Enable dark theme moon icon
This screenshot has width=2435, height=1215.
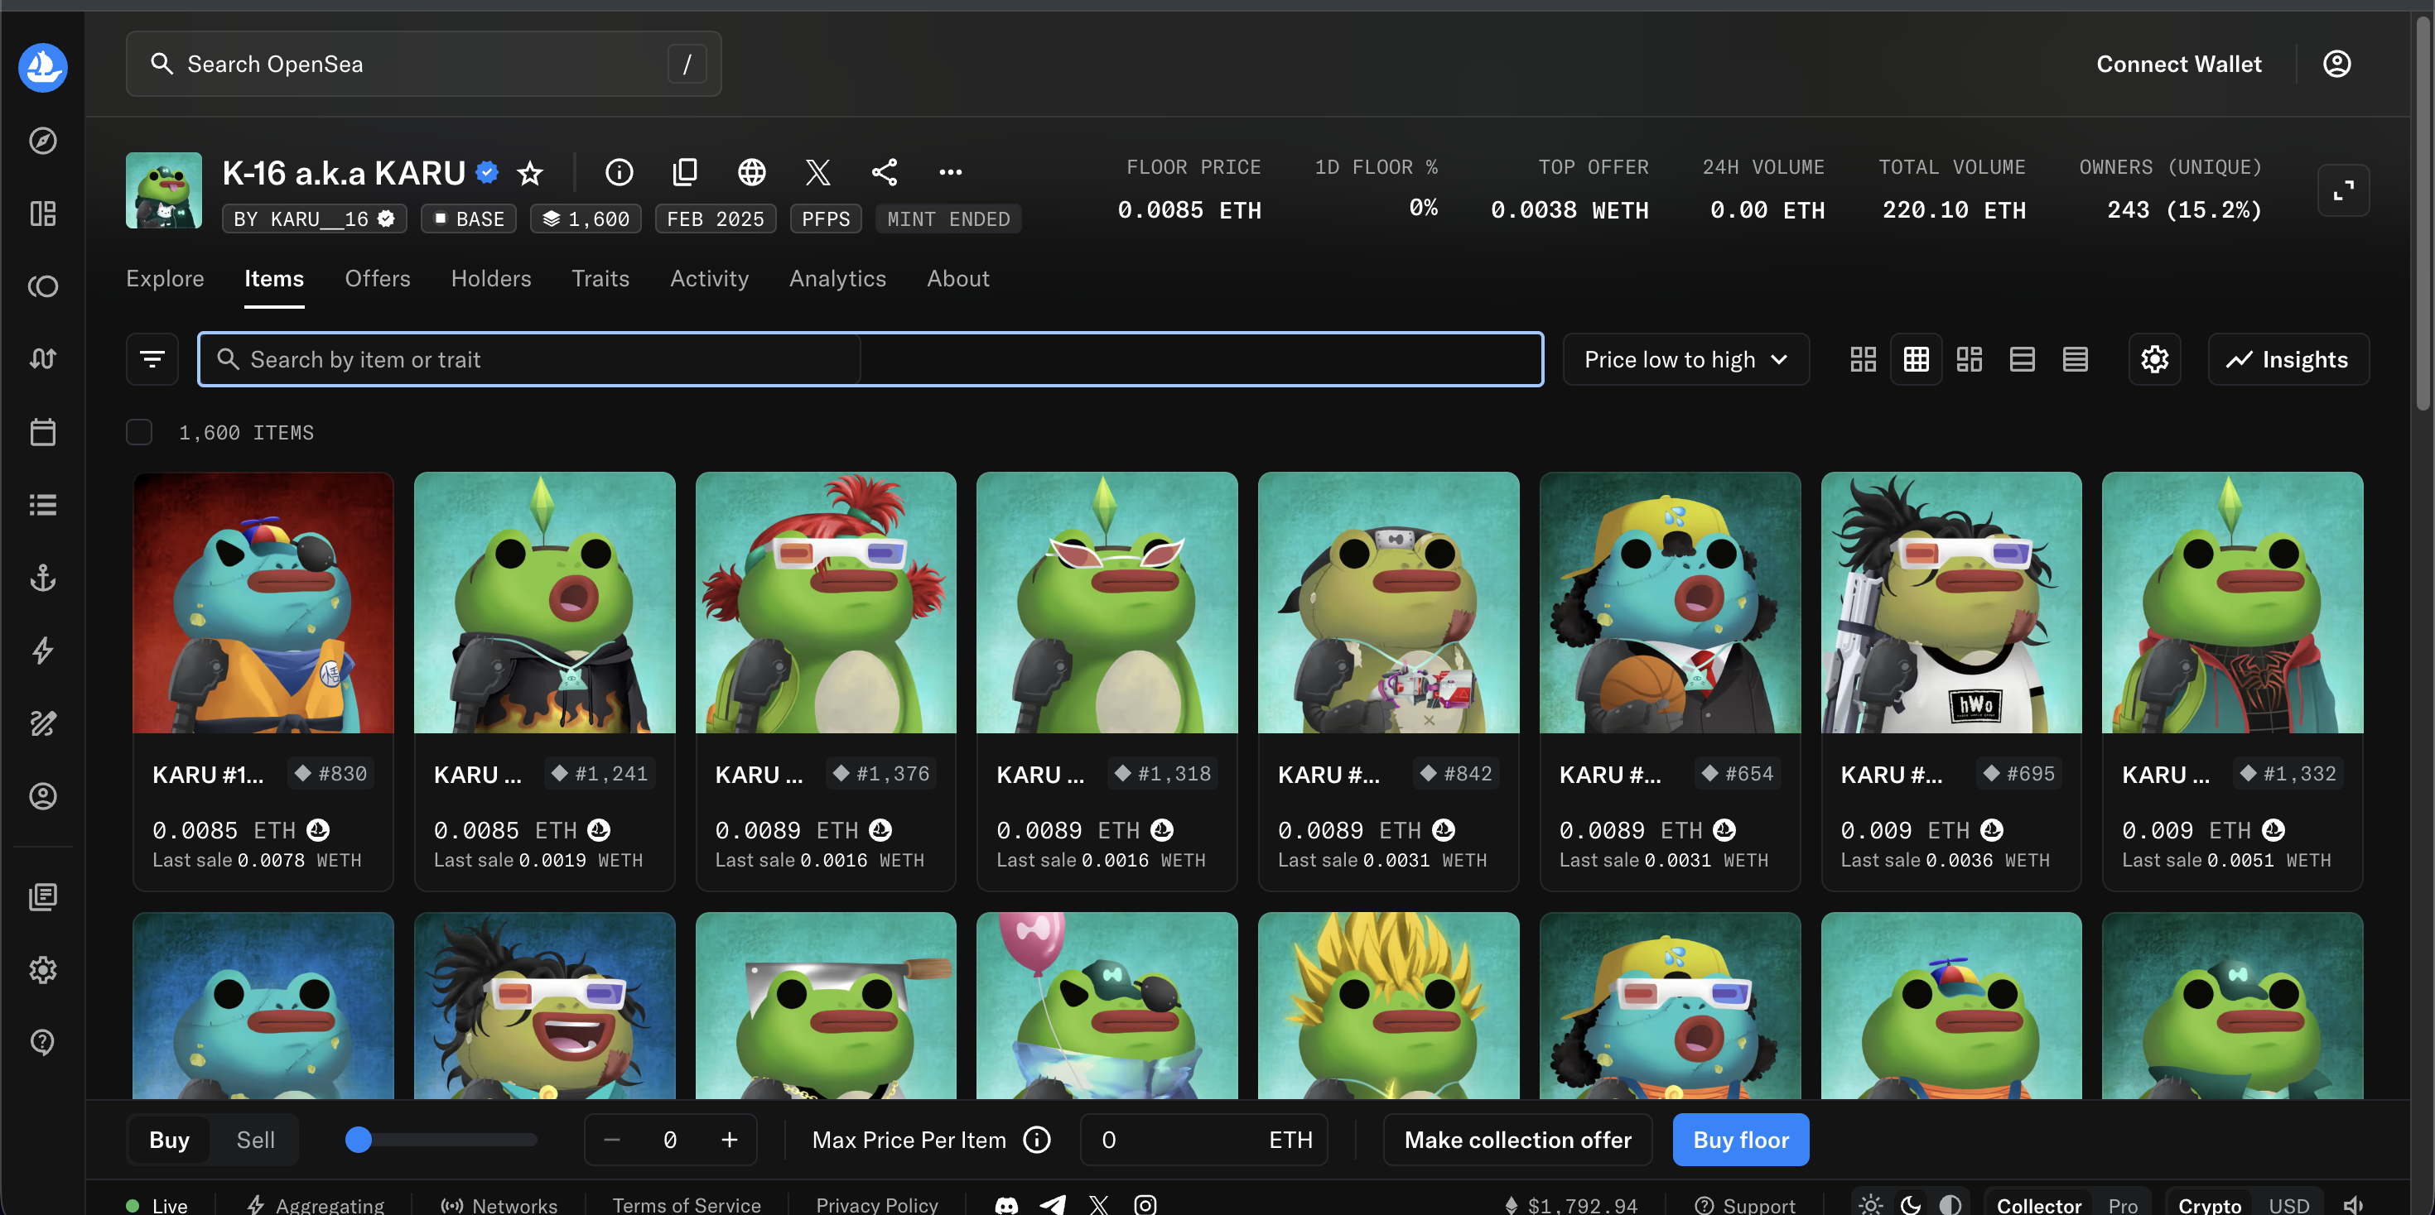(x=1911, y=1204)
